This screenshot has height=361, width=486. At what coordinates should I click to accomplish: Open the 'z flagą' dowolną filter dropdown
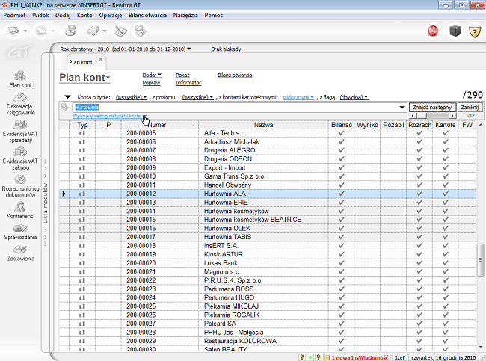coord(355,97)
